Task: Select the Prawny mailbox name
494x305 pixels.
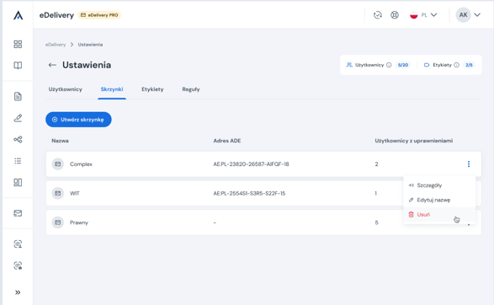Action: [79, 222]
